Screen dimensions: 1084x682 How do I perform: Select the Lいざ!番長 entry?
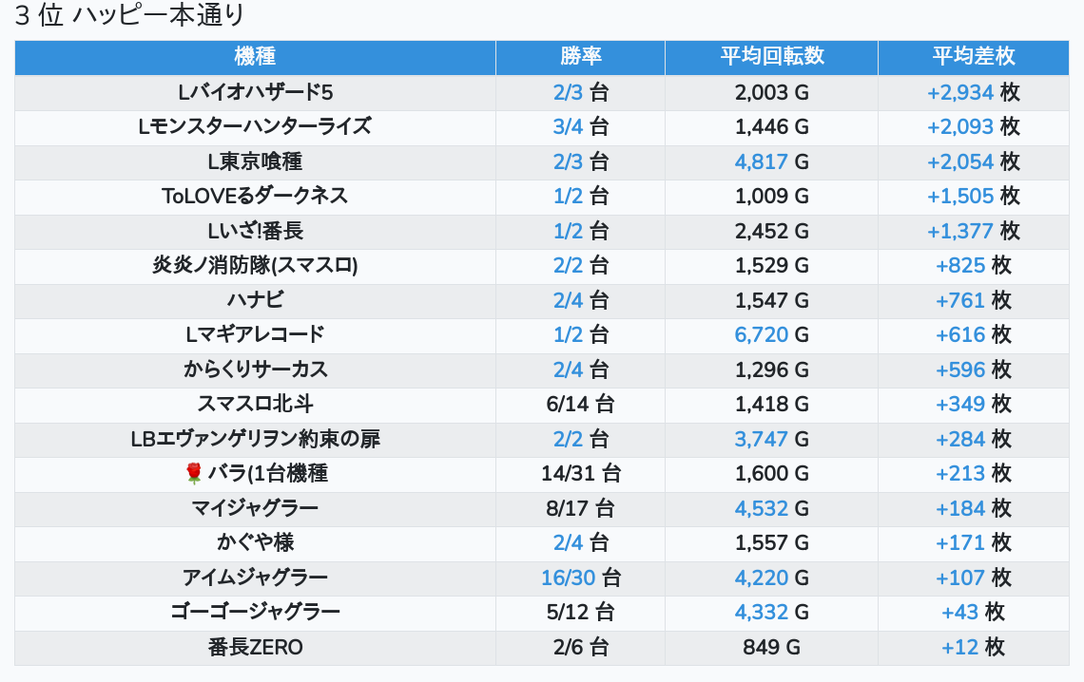point(255,231)
